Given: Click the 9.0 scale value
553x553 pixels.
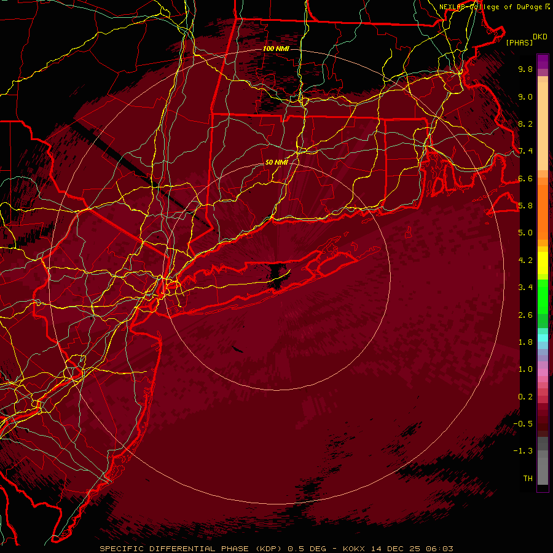Looking at the screenshot, I should click(525, 96).
